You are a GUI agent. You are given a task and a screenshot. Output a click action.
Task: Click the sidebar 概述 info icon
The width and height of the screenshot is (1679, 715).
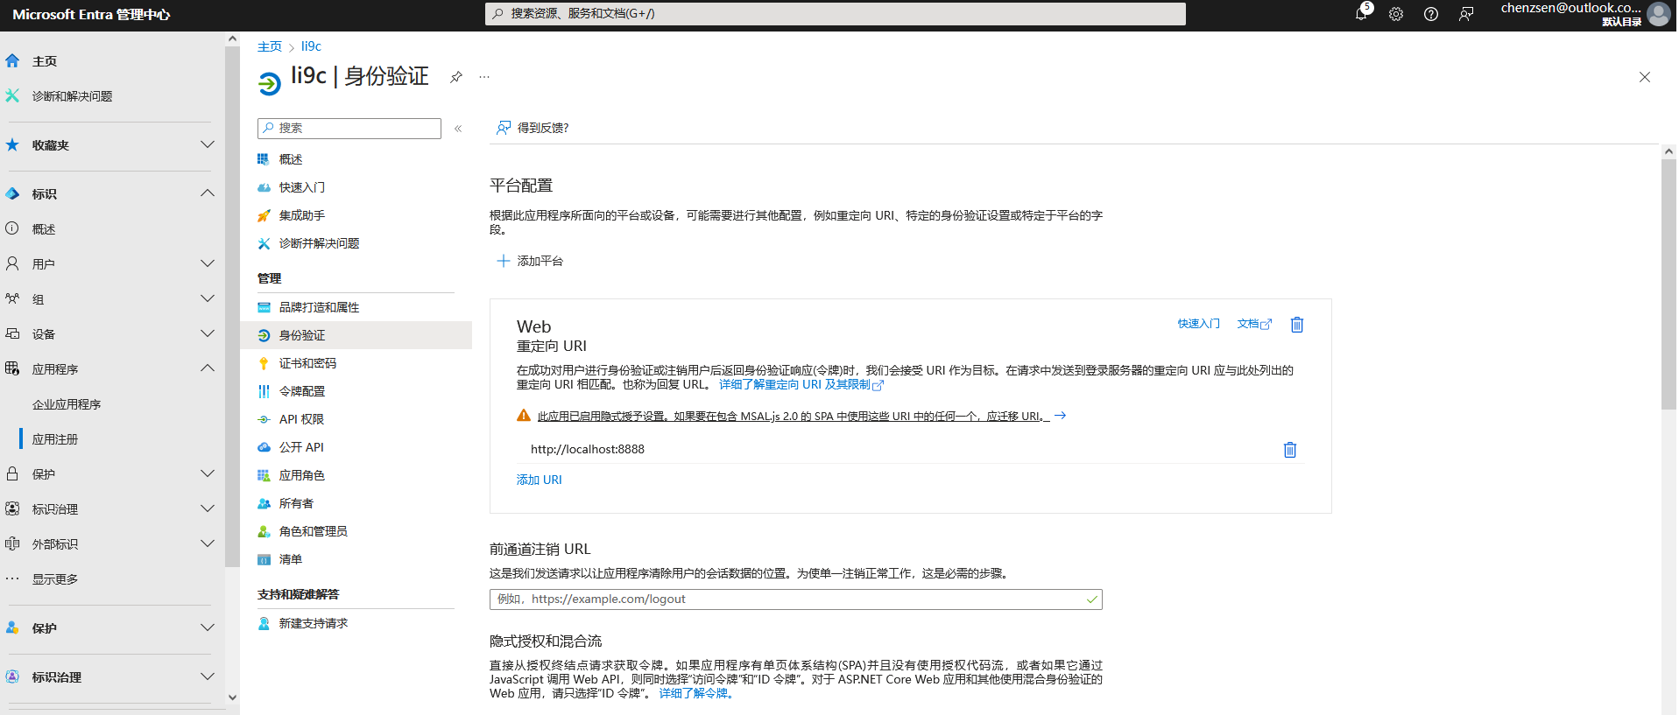(12, 228)
